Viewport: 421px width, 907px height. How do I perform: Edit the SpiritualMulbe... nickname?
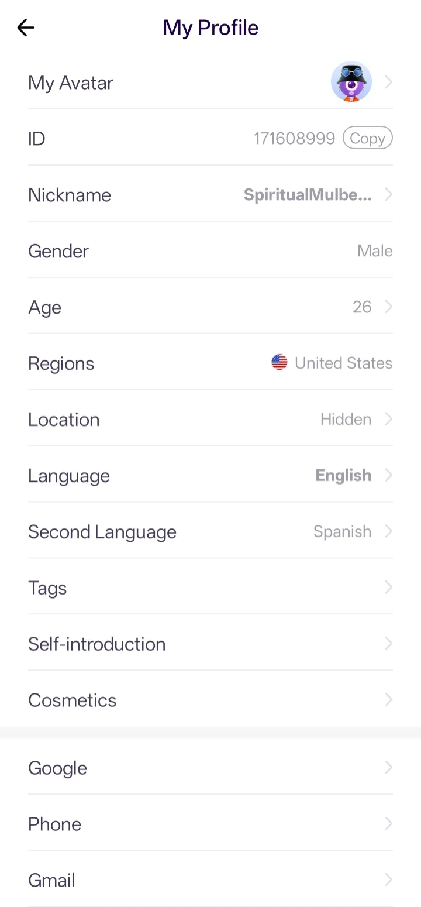pos(308,195)
